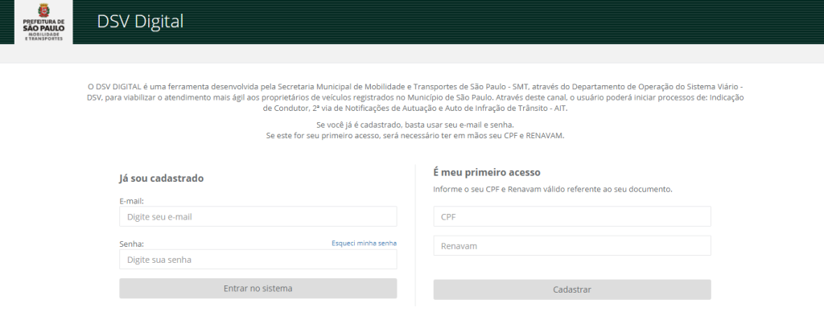
Task: Click the E-mail: field label
Action: tap(131, 201)
